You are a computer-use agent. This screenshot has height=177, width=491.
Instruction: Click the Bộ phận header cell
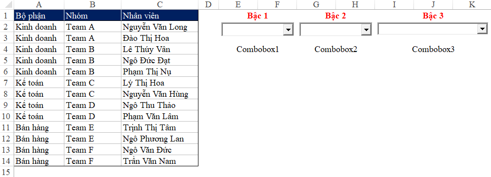[x=39, y=16]
